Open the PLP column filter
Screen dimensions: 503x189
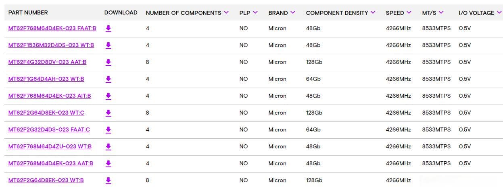255,12
